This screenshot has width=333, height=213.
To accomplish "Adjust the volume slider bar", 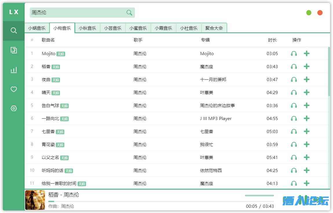I will pyautogui.click(x=259, y=196).
